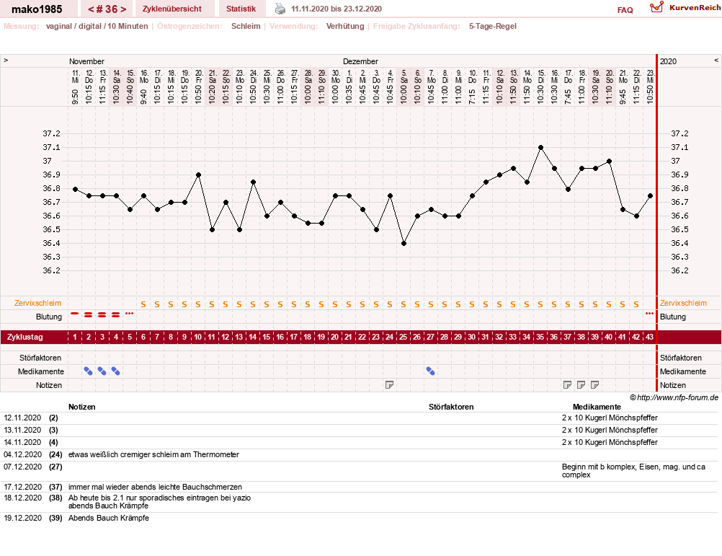
Task: Click 'Beginn mit b komplex' medication text
Action: coord(633,471)
